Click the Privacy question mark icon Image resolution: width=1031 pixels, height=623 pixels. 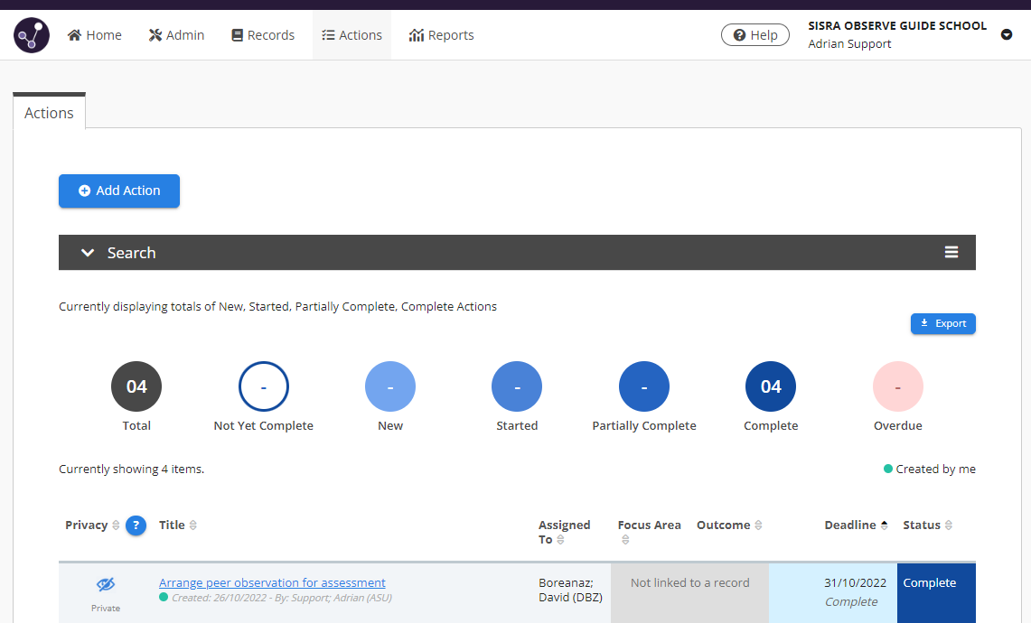[x=136, y=525]
